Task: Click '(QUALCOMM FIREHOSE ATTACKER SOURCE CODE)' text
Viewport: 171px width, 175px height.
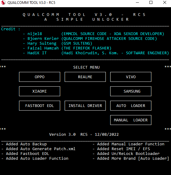Action: (109, 39)
